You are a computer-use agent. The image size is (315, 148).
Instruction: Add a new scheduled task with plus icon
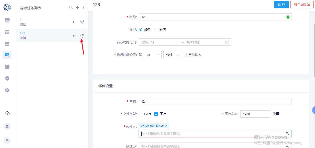[x=77, y=8]
